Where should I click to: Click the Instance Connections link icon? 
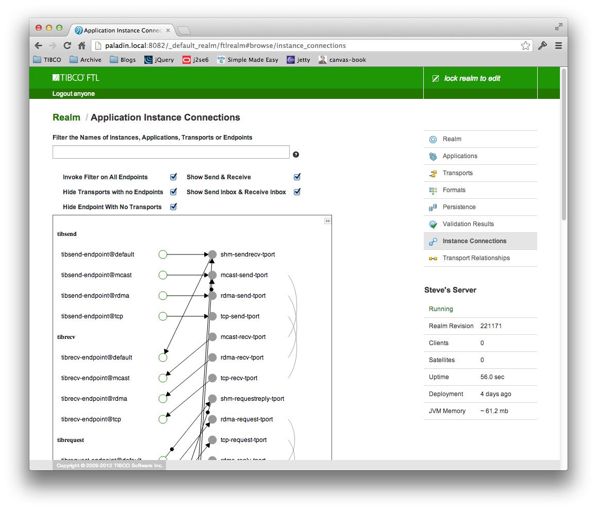[x=433, y=242]
